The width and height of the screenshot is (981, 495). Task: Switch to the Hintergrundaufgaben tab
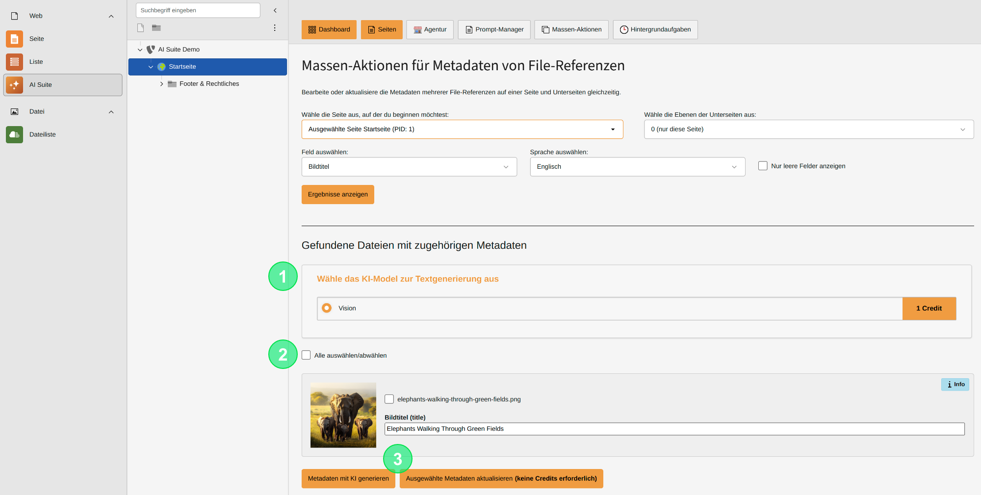click(655, 29)
